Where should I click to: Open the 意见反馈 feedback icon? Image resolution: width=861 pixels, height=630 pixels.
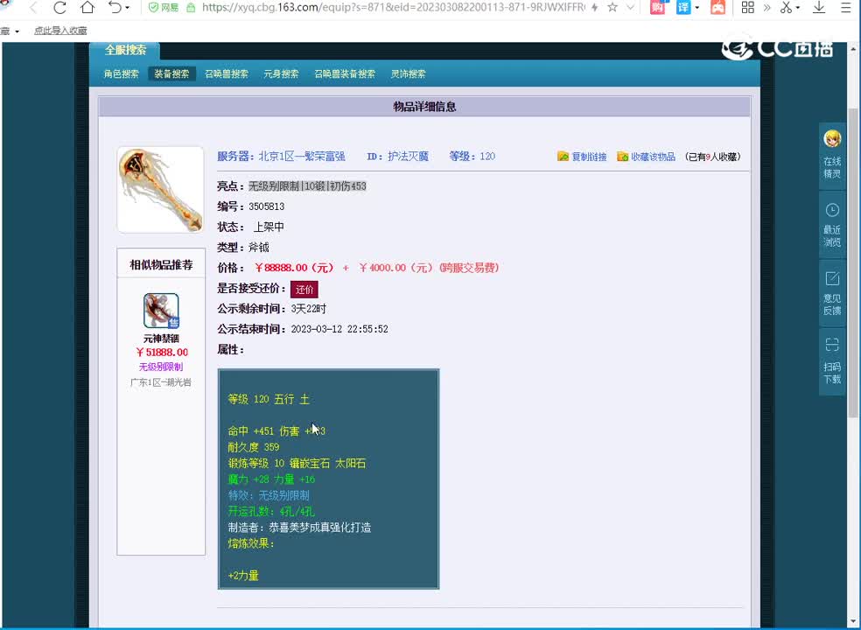tap(832, 289)
